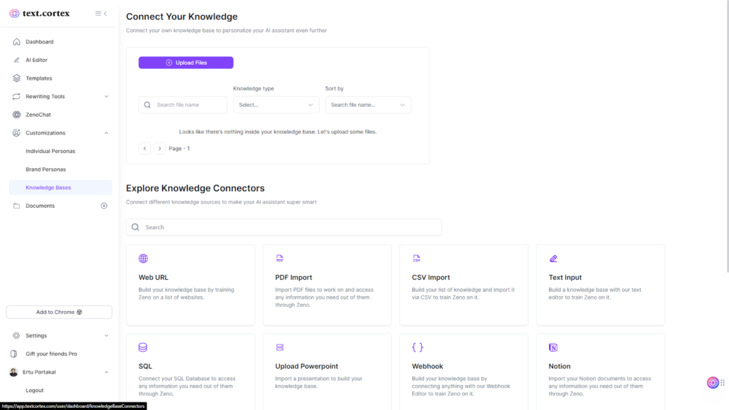Click the plus icon next to Documents
729x410 pixels.
click(104, 206)
